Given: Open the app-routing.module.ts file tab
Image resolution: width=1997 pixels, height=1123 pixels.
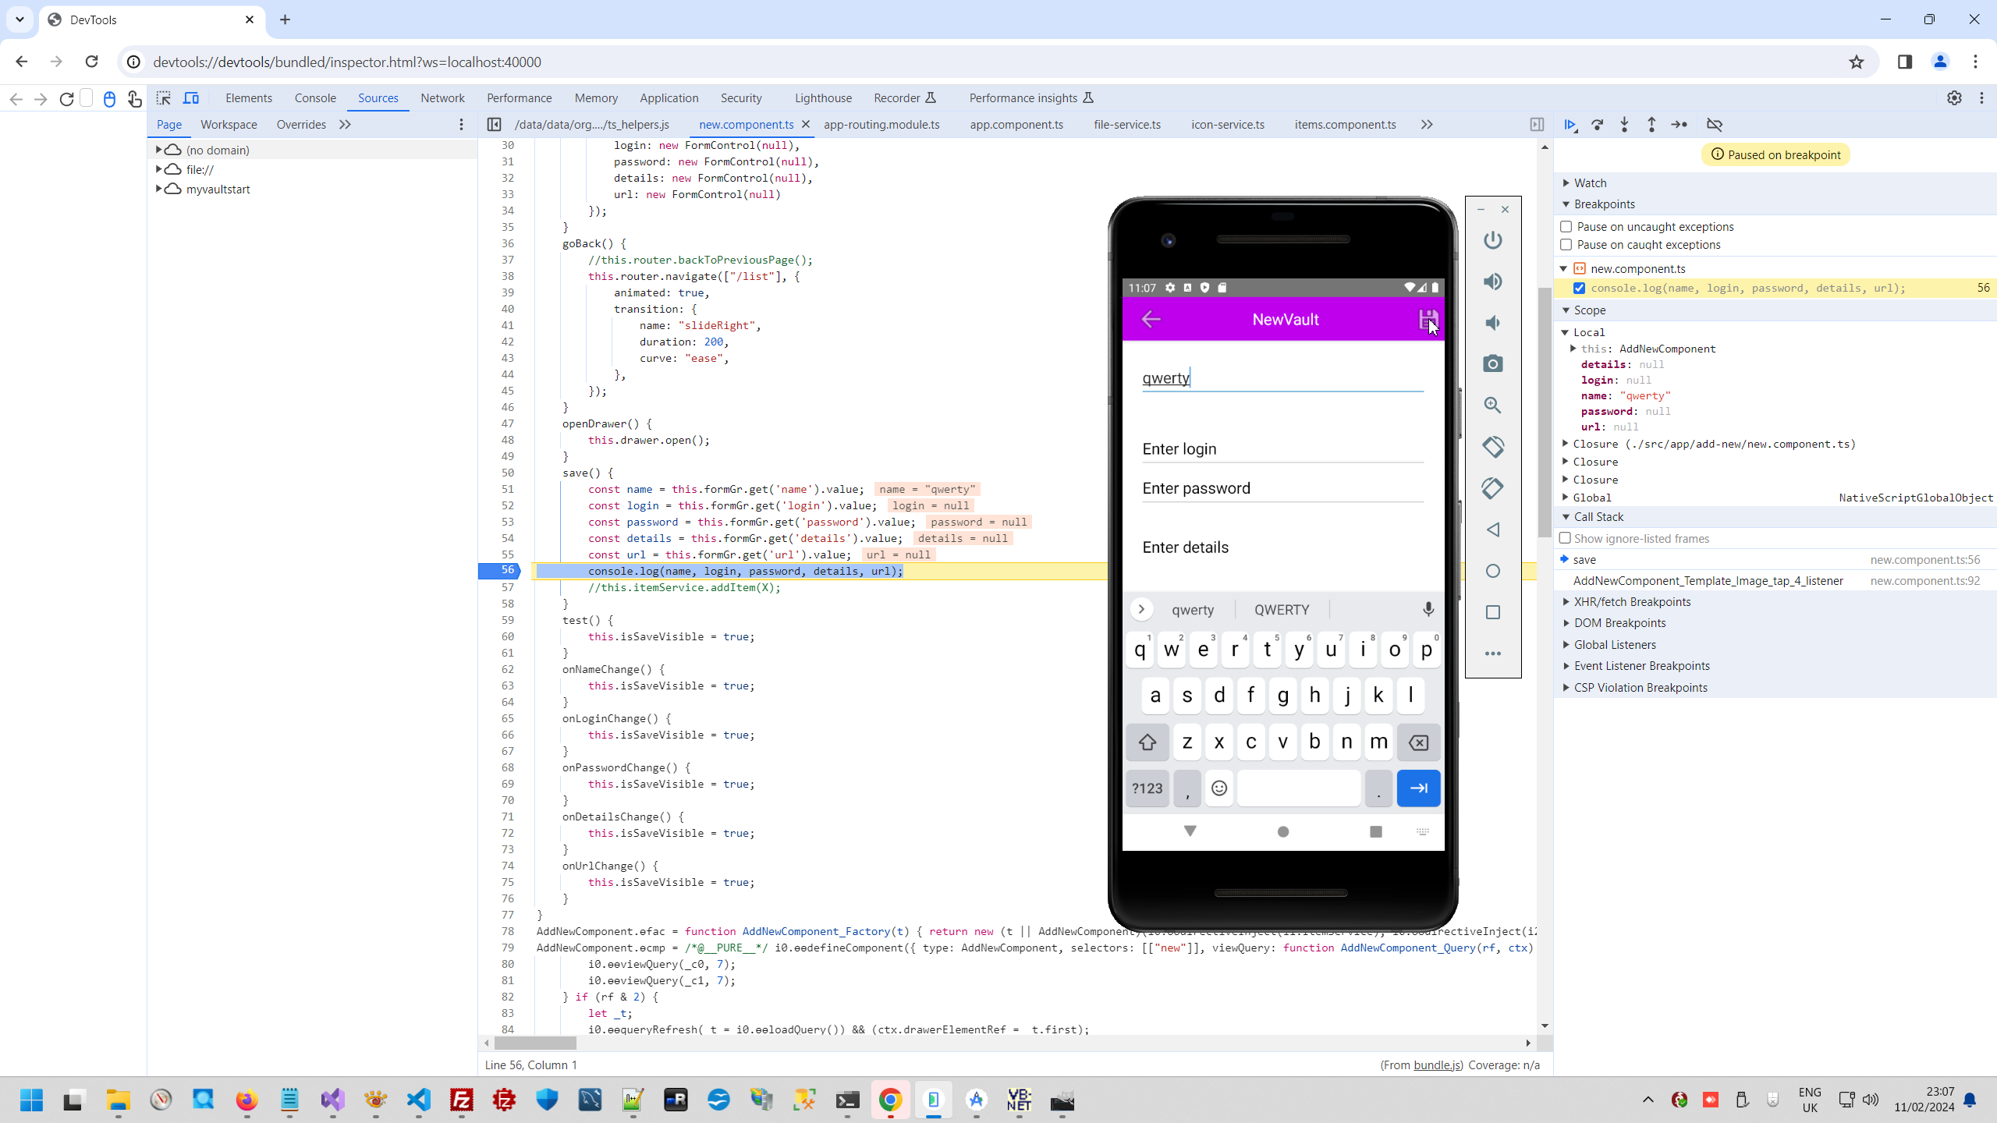Looking at the screenshot, I should 881,125.
